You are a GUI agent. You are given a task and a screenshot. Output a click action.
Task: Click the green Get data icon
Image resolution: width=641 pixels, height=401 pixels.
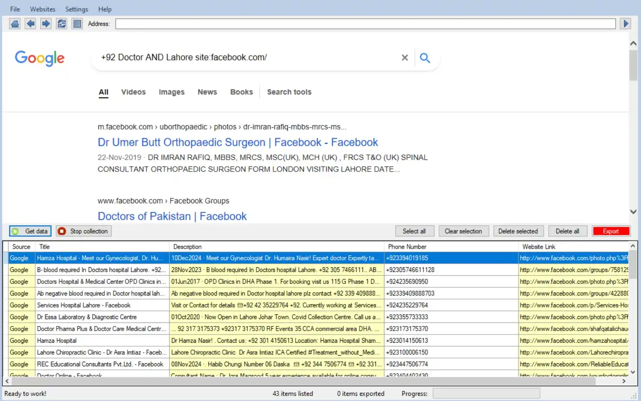pos(15,231)
